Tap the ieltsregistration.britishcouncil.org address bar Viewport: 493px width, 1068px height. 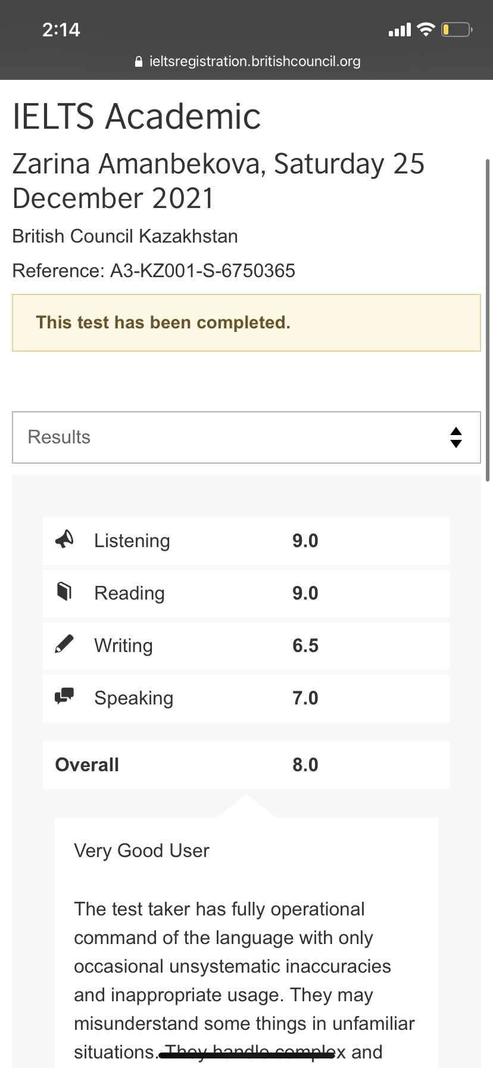click(x=248, y=61)
